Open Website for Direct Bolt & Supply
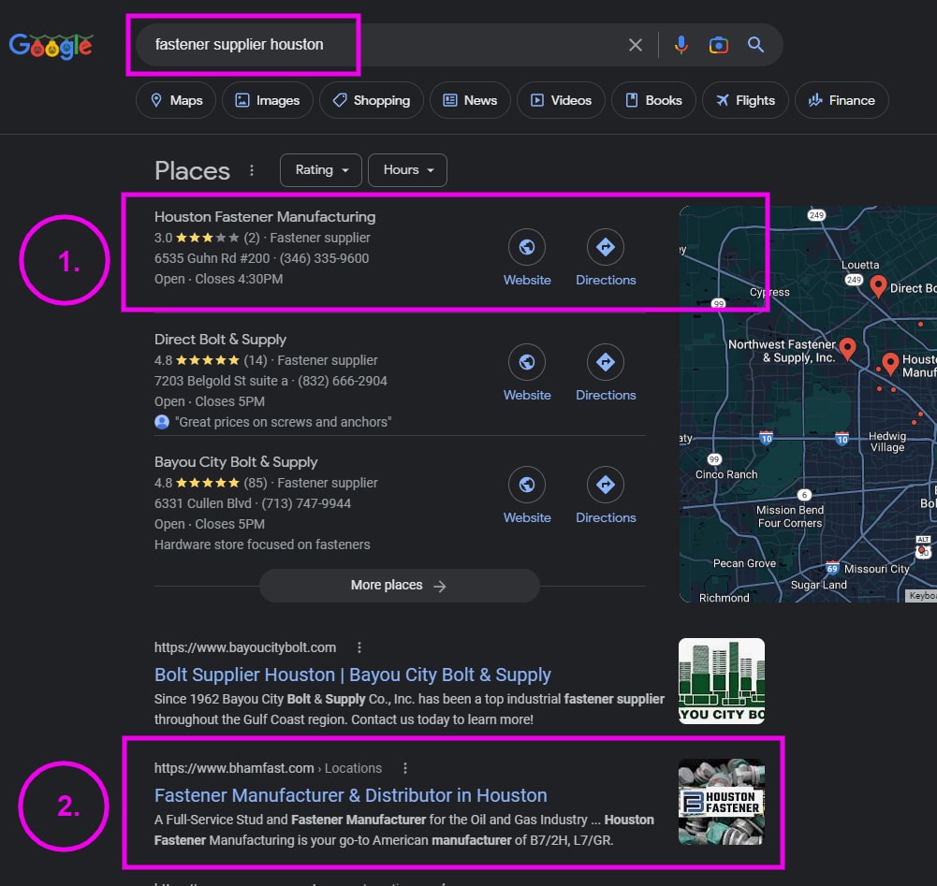 point(527,372)
